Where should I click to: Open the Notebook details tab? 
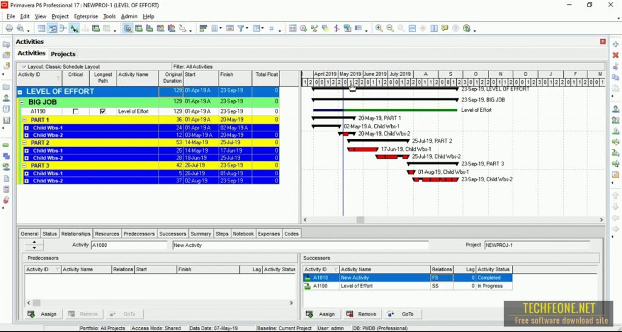(243, 233)
